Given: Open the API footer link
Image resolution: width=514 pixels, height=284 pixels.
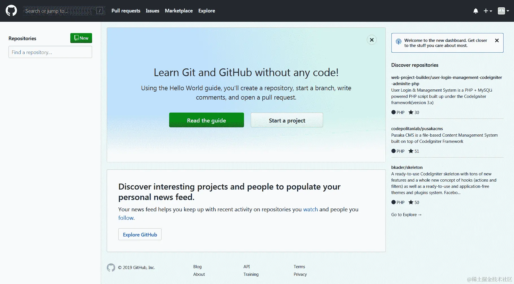Looking at the screenshot, I should tap(247, 267).
